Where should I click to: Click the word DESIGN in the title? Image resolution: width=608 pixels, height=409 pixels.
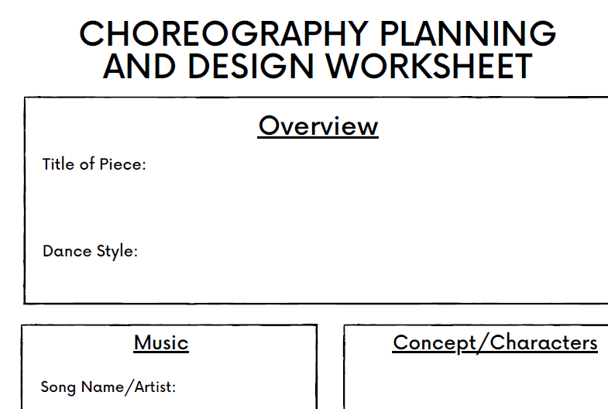pyautogui.click(x=252, y=66)
